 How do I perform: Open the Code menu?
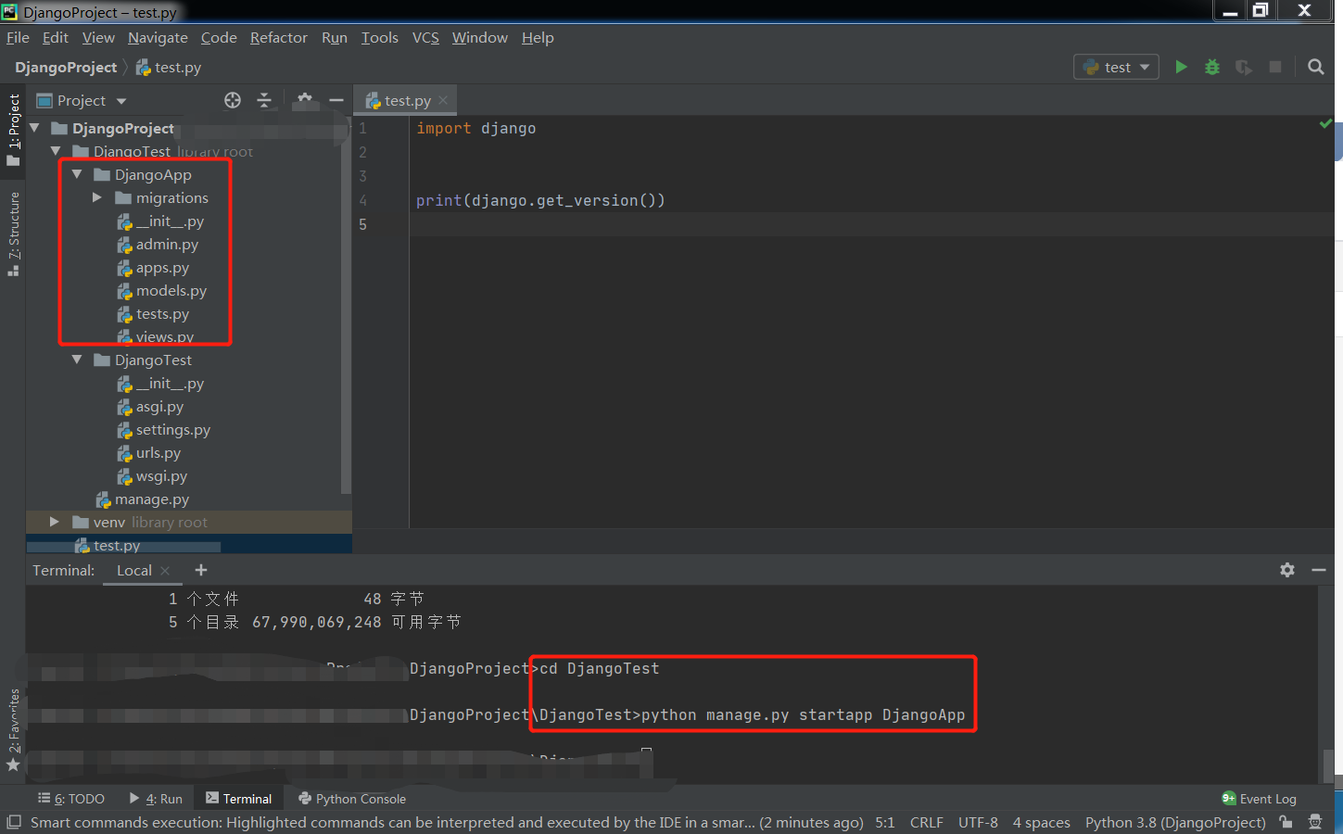pyautogui.click(x=219, y=37)
